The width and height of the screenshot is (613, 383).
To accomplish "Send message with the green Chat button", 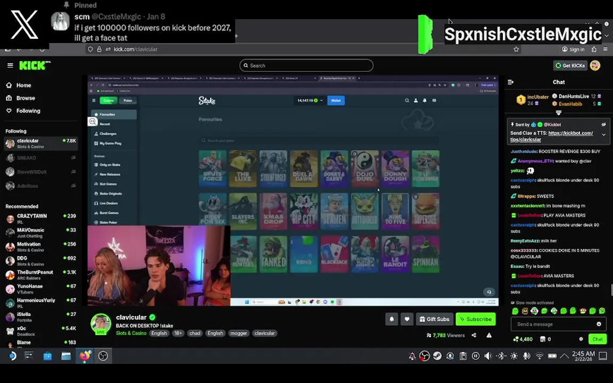I will [598, 339].
